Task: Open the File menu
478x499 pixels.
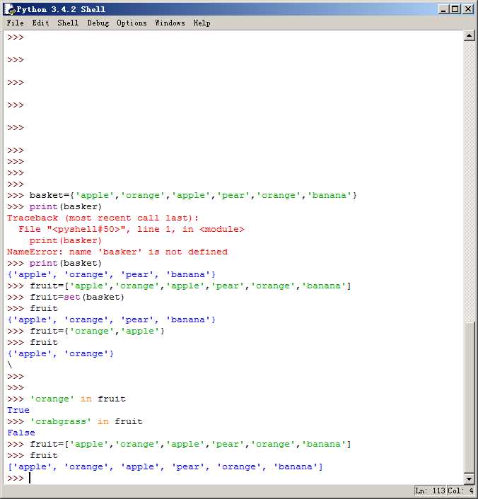Action: coord(15,23)
